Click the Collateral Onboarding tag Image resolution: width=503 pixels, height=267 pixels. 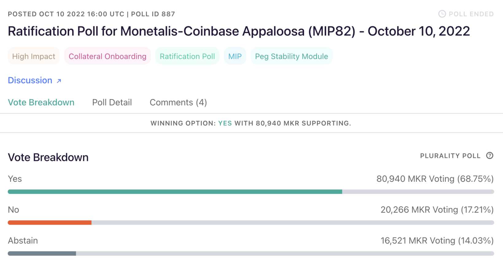click(x=107, y=56)
